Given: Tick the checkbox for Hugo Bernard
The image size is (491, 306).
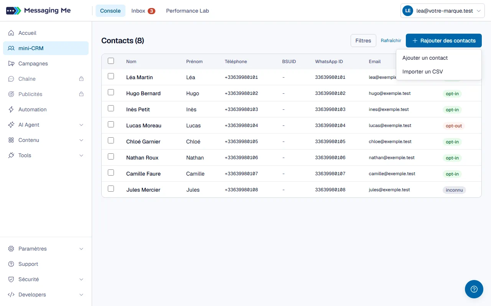Looking at the screenshot, I should click(111, 92).
